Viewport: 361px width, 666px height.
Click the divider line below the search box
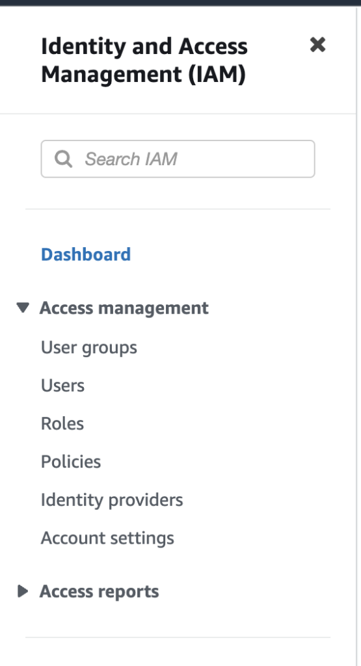[x=178, y=209]
